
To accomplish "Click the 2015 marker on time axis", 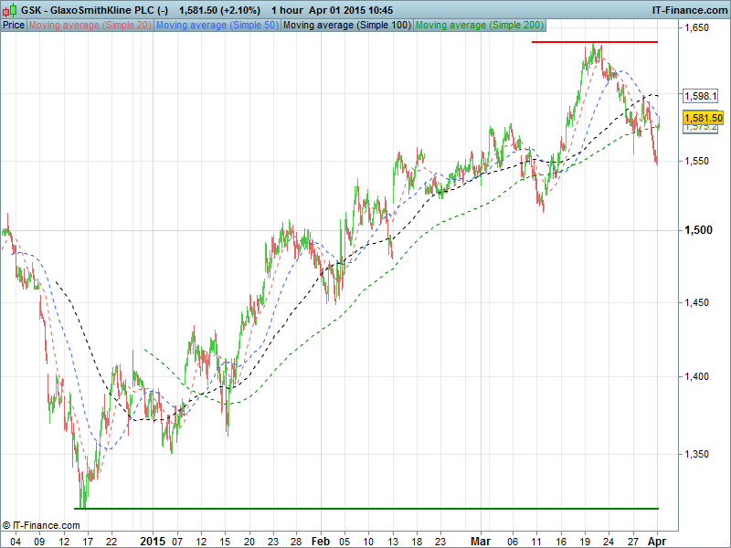I will (153, 540).
